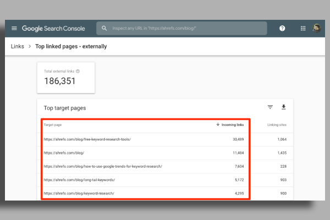This screenshot has height=220, width=330.
Task: Click the 5,172 incoming links cell
Action: click(239, 180)
